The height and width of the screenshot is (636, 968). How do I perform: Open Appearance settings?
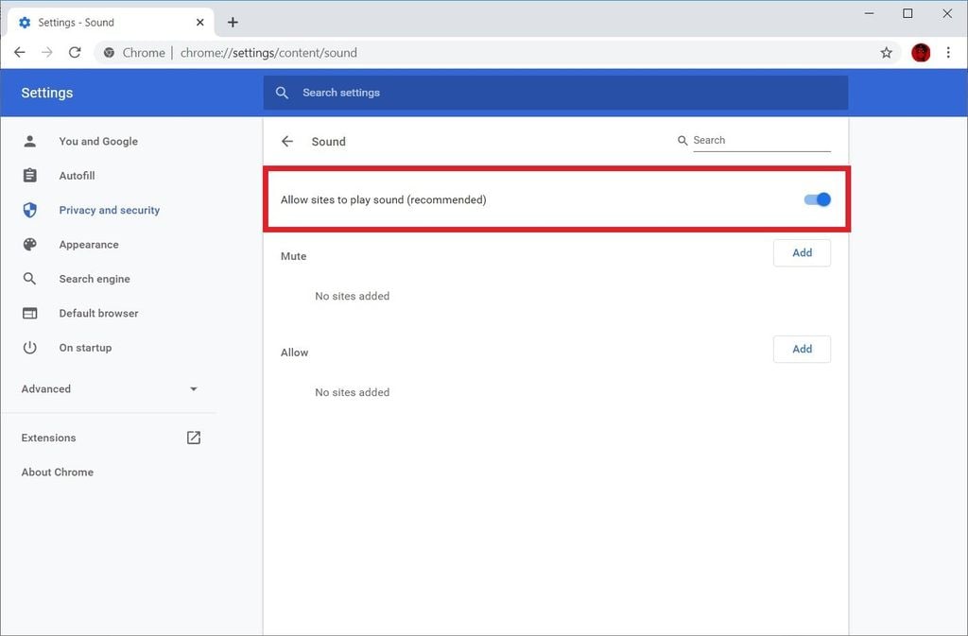[x=88, y=245]
